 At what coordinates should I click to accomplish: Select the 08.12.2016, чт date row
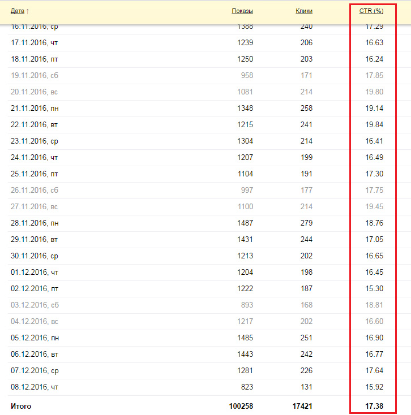click(35, 387)
